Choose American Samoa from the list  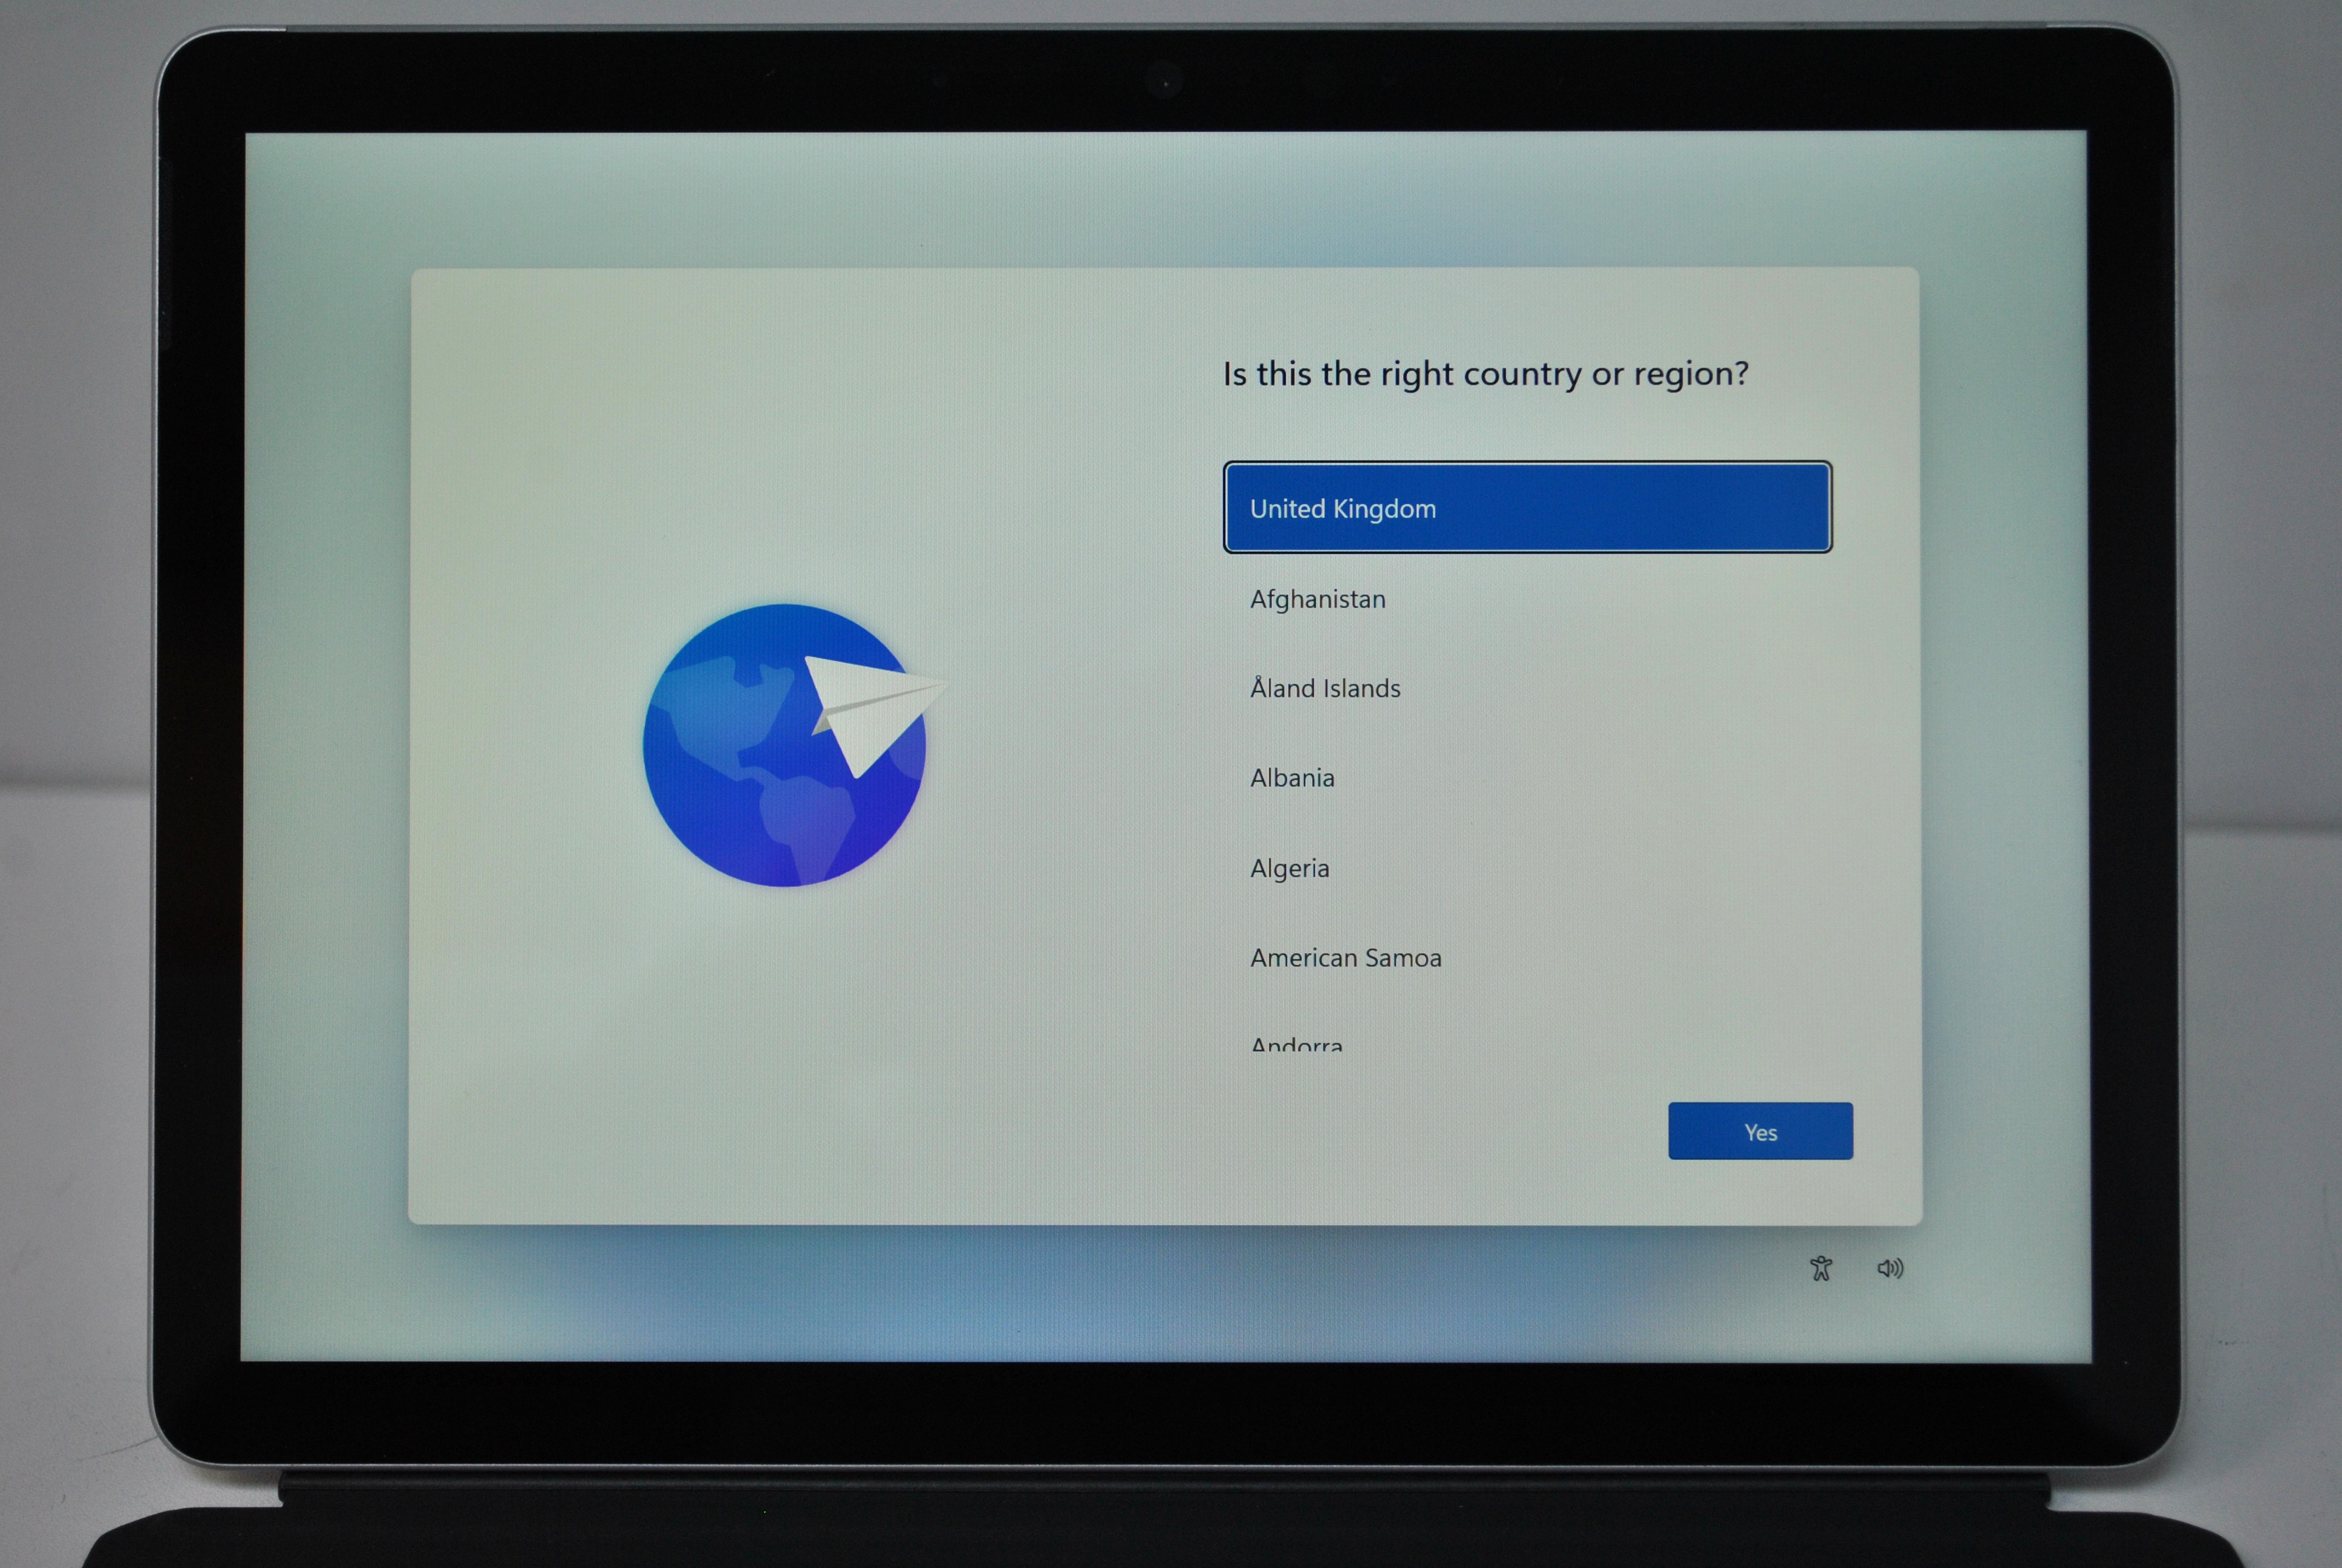[1345, 958]
